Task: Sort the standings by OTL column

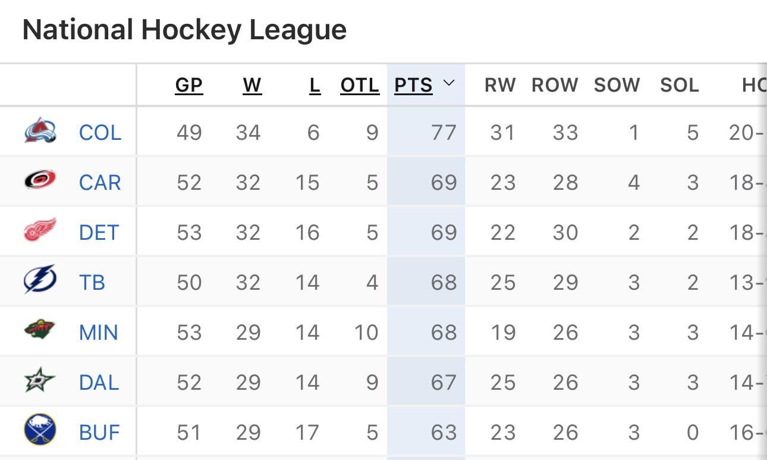Action: pos(359,84)
